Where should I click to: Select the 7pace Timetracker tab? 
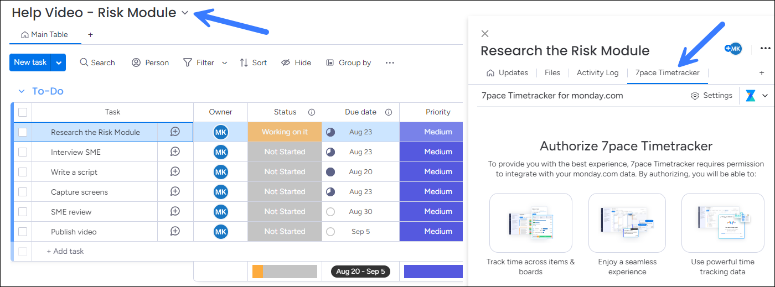click(667, 72)
